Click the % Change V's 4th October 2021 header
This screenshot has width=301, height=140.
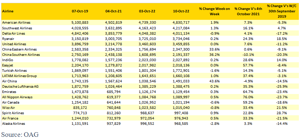[247, 11]
